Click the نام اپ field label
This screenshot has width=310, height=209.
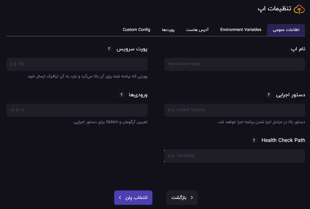click(x=298, y=49)
